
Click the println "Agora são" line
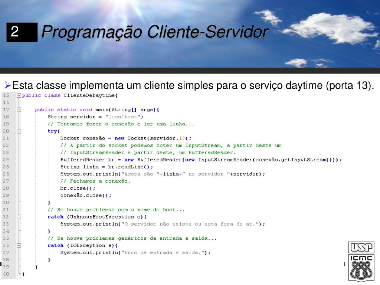(x=163, y=174)
